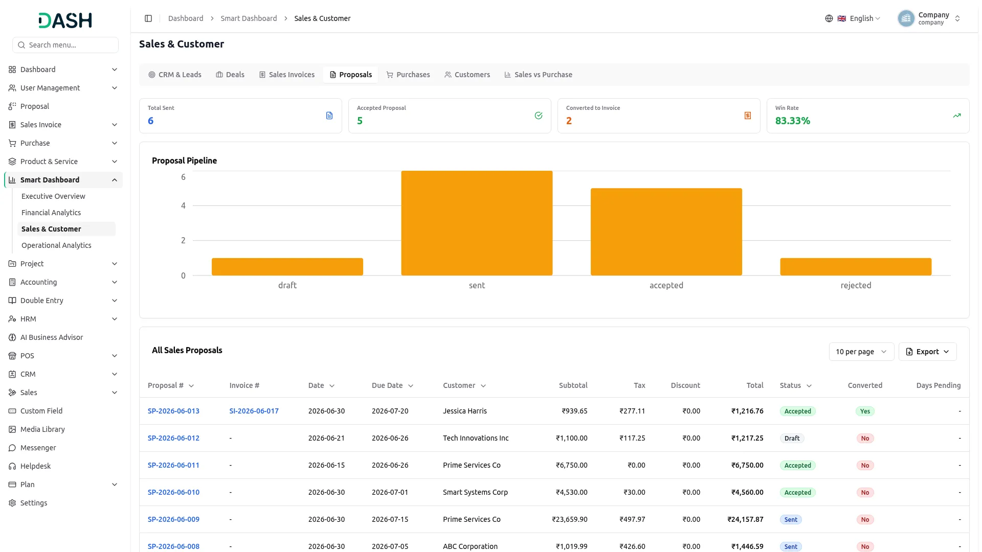This screenshot has width=982, height=552.
Task: Click the Draft status badge for SP-2026-06-012
Action: coord(792,438)
